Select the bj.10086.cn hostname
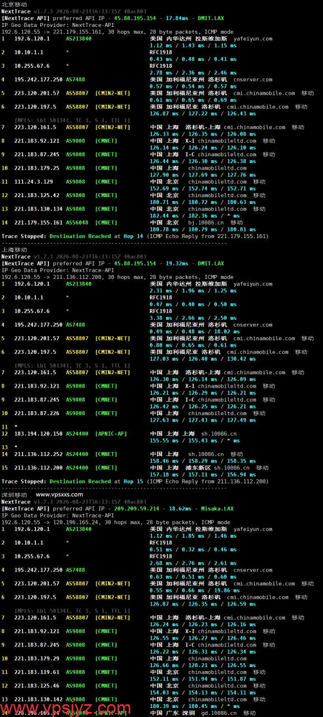Image resolution: width=323 pixels, height=717 pixels. pyautogui.click(x=206, y=222)
